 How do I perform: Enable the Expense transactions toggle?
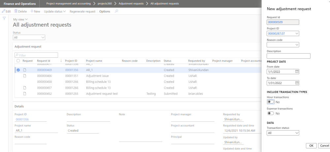point(271,113)
